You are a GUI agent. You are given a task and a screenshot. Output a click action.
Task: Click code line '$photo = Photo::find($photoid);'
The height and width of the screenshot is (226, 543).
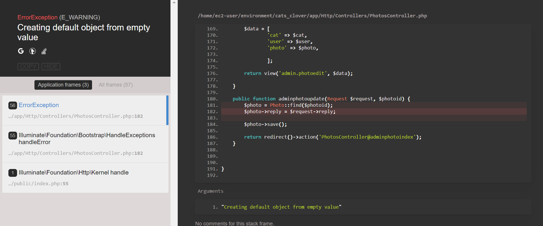tap(288, 105)
